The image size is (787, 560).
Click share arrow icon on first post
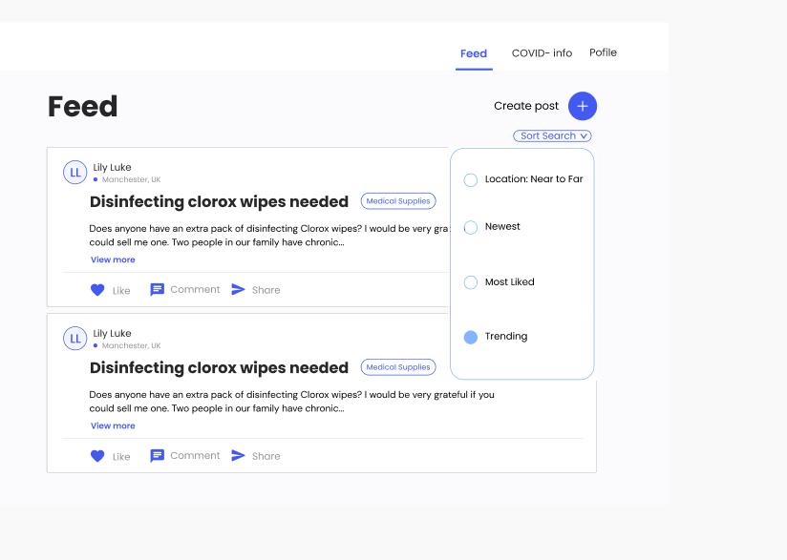(238, 289)
